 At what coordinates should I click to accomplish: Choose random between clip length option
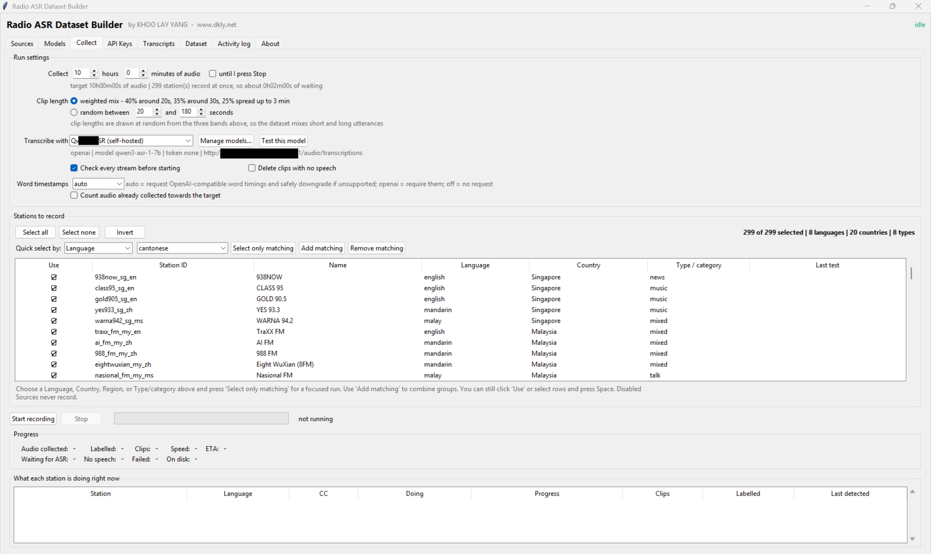(74, 112)
